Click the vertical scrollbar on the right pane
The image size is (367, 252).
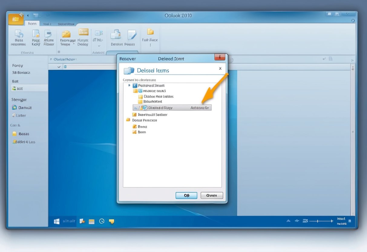click(353, 132)
